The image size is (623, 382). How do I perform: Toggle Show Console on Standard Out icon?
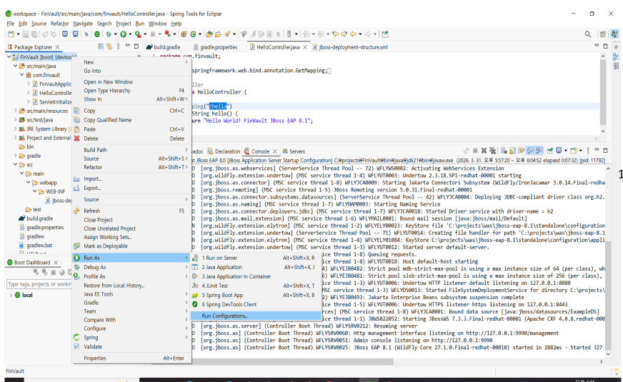tap(530, 151)
